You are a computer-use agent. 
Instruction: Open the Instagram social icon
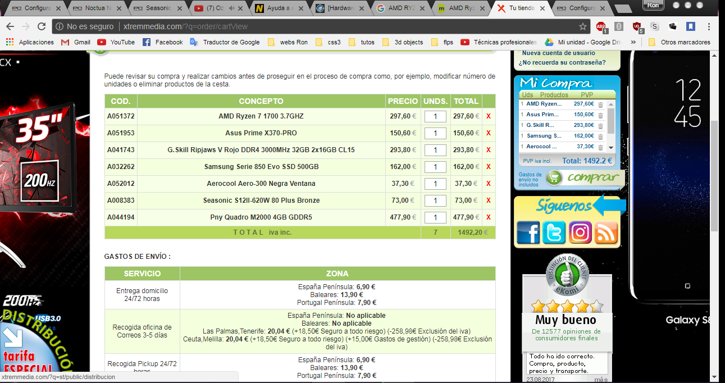coord(580,232)
